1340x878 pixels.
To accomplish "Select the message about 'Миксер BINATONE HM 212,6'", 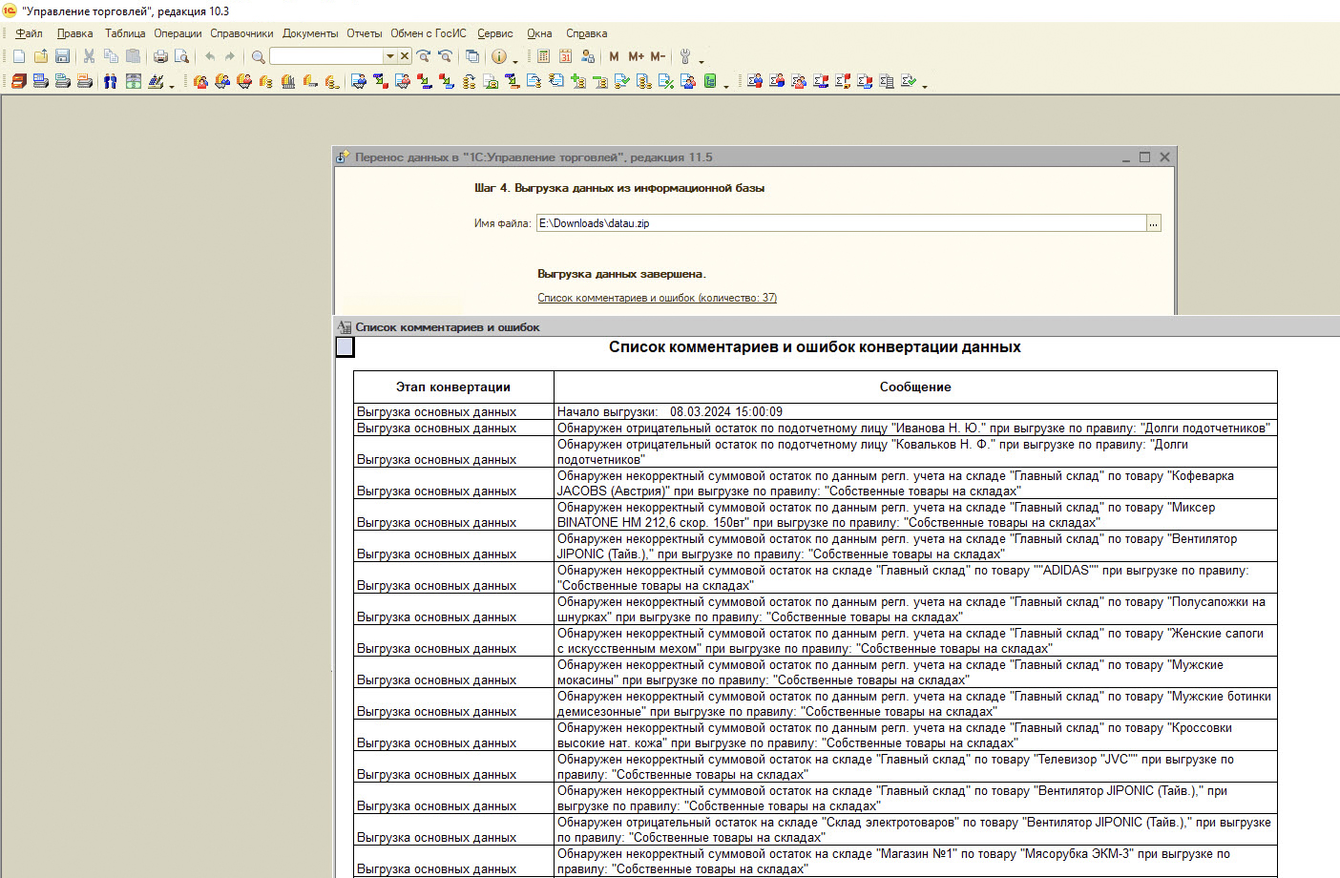I will [x=915, y=514].
